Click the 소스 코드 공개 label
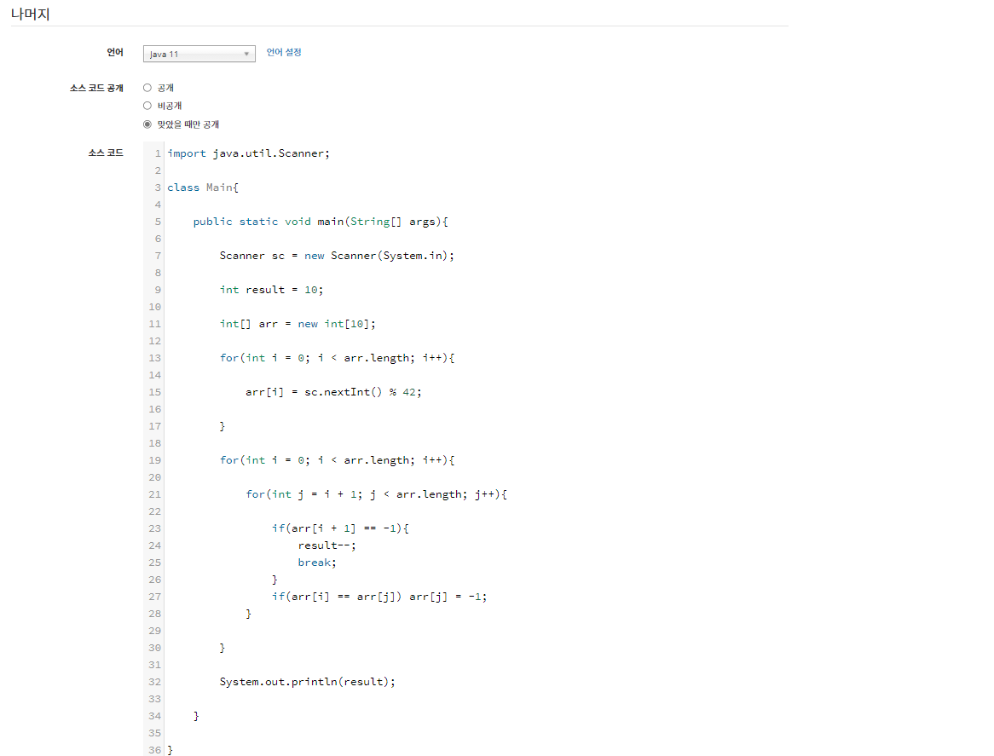 (x=96, y=88)
